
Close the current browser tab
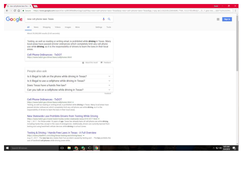click(30, 6)
